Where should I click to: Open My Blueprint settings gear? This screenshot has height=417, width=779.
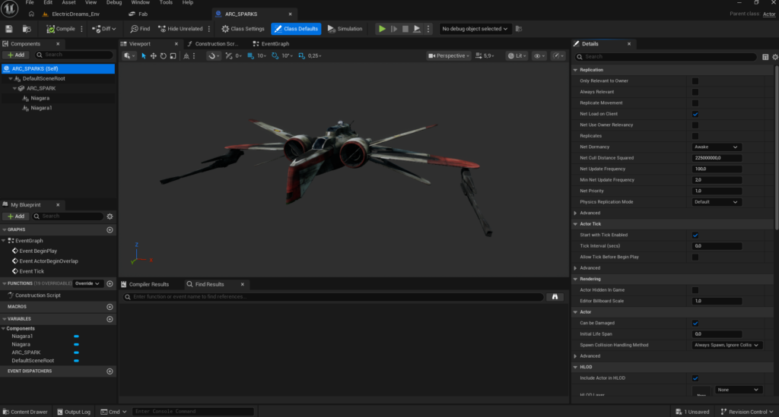coord(110,216)
